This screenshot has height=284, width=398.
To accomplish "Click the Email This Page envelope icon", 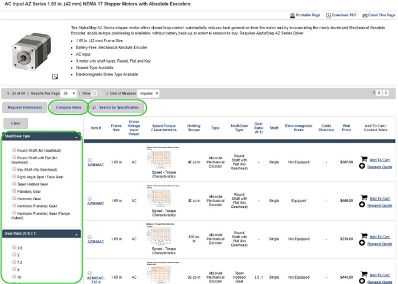I will point(365,15).
